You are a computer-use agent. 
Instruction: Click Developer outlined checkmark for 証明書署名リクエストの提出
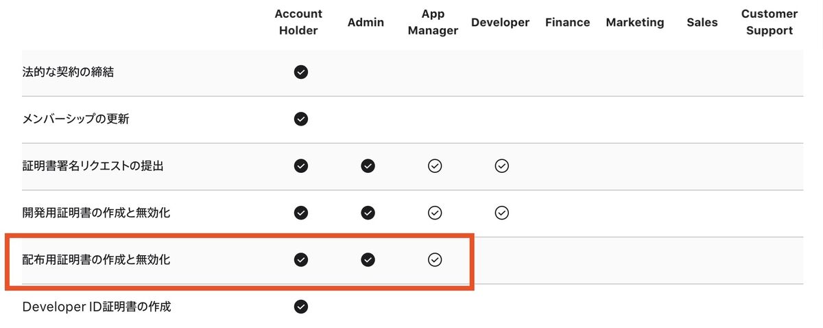pos(501,165)
